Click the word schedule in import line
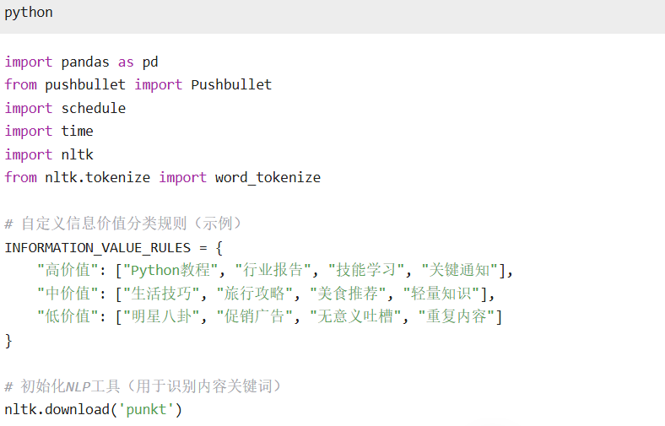The height and width of the screenshot is (426, 665). pos(94,109)
